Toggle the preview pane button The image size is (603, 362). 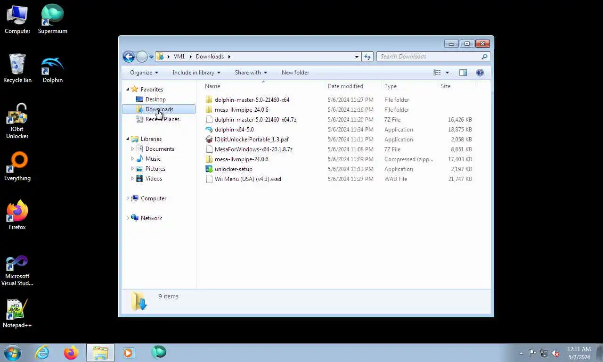[x=463, y=73]
